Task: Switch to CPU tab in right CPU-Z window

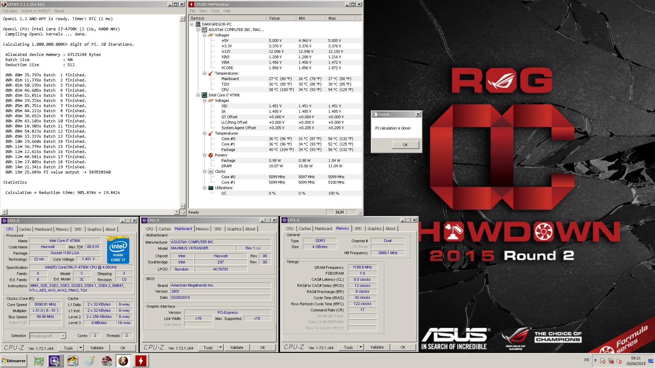Action: [x=290, y=229]
